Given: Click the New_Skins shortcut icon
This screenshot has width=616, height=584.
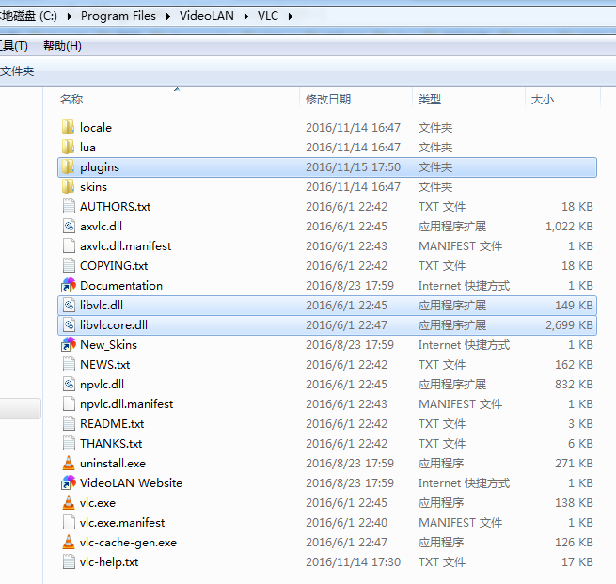Looking at the screenshot, I should (x=69, y=345).
